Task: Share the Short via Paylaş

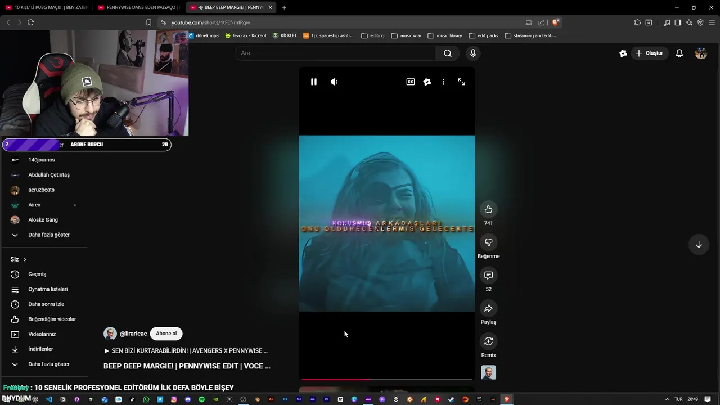Action: click(x=488, y=308)
